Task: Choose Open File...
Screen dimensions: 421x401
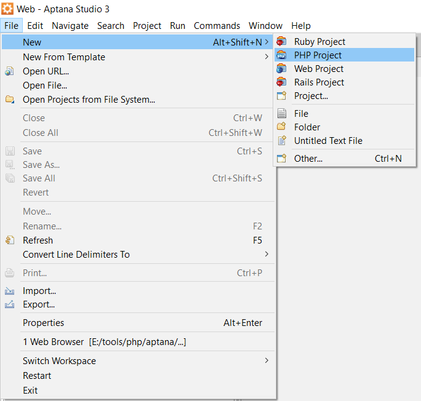Action: coord(137,85)
